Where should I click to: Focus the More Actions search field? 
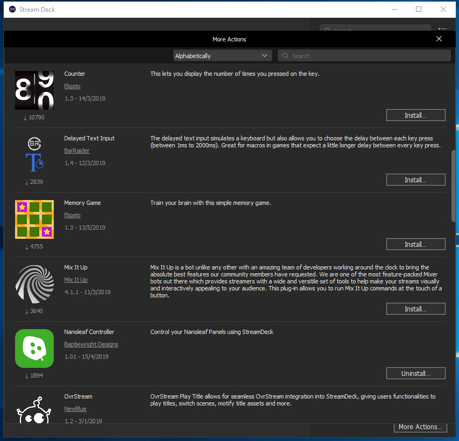coord(364,55)
